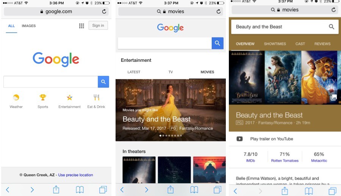Tap the Weather shortcut icon

point(16,97)
